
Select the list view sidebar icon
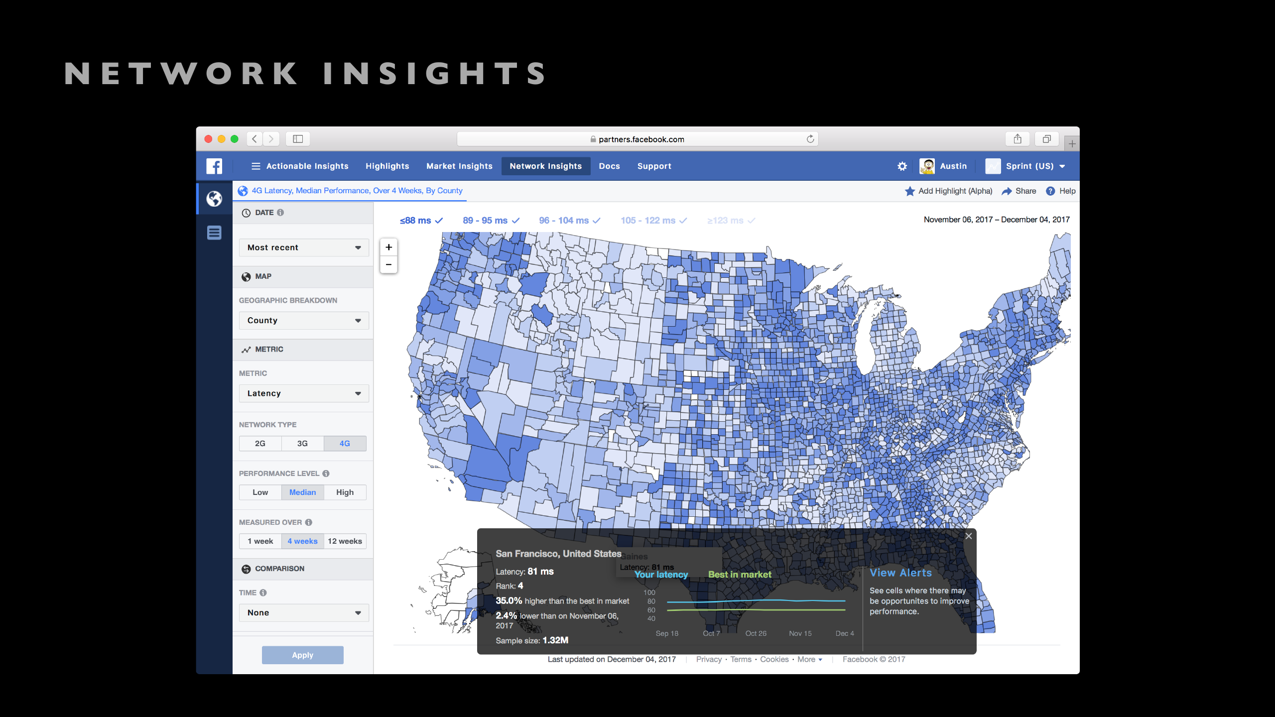pos(214,233)
